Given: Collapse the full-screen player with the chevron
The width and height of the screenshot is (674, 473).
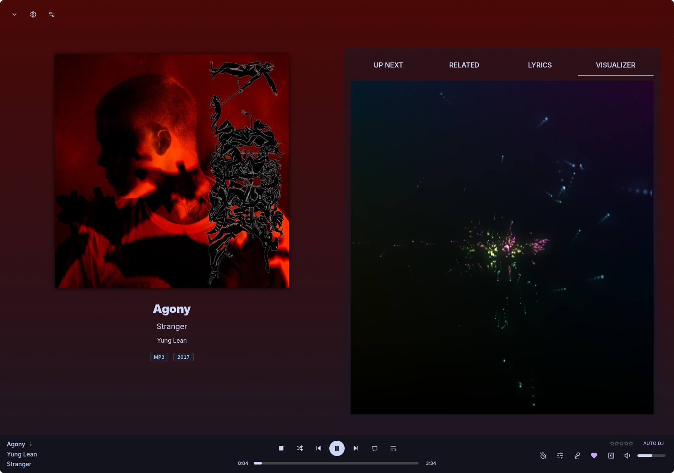Looking at the screenshot, I should [14, 14].
